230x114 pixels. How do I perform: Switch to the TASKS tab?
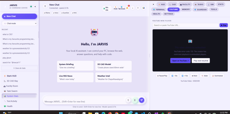[x=199, y=4]
